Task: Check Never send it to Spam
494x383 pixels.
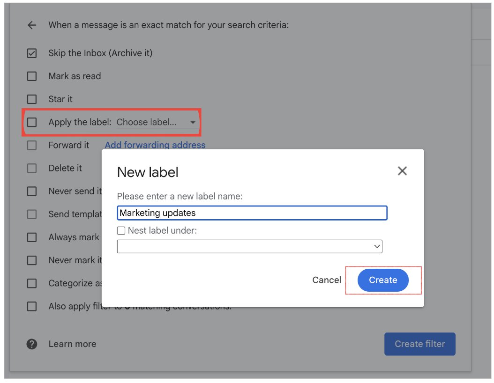Action: (31, 191)
